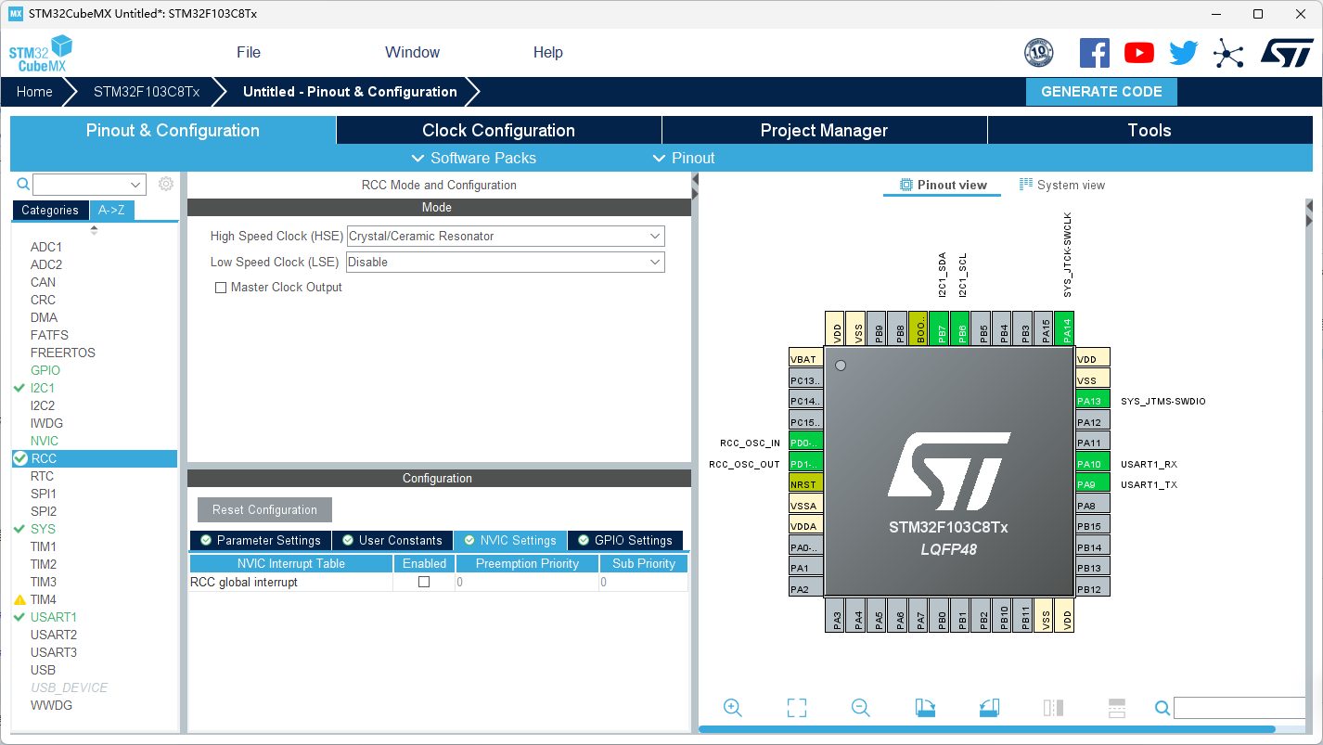Collapse the sort arrows above the peripheral list

(94, 230)
